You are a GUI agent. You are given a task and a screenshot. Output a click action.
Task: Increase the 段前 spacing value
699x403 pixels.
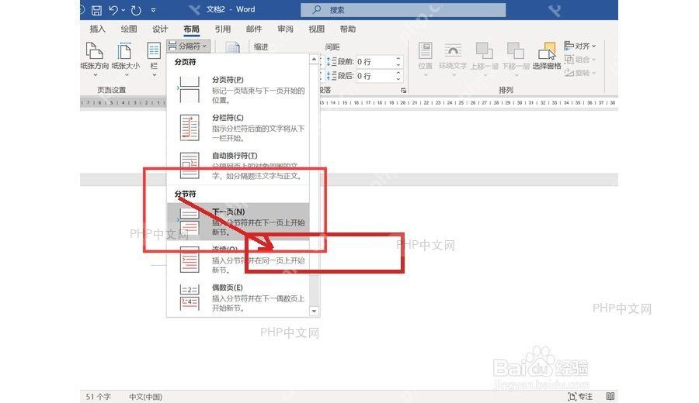click(x=398, y=59)
